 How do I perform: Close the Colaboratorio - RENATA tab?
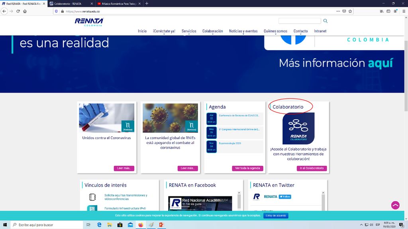pos(92,4)
